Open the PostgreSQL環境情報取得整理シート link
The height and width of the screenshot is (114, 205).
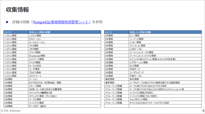61,22
